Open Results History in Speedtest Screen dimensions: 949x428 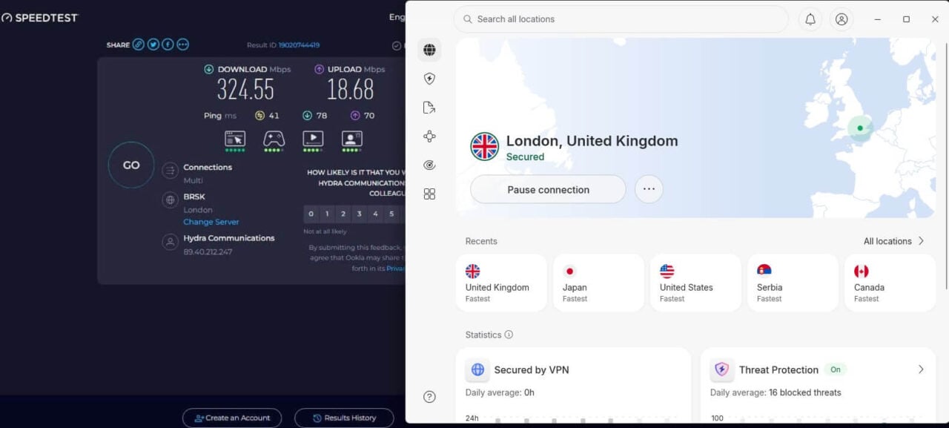point(344,418)
